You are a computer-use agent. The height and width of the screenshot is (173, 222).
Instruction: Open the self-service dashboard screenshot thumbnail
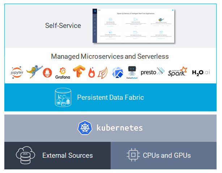[x=133, y=26]
